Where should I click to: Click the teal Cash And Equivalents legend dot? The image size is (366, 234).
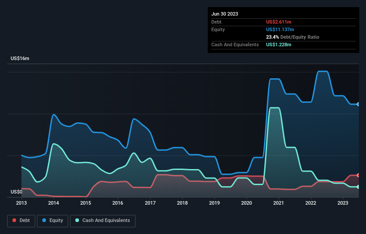tap(77, 220)
